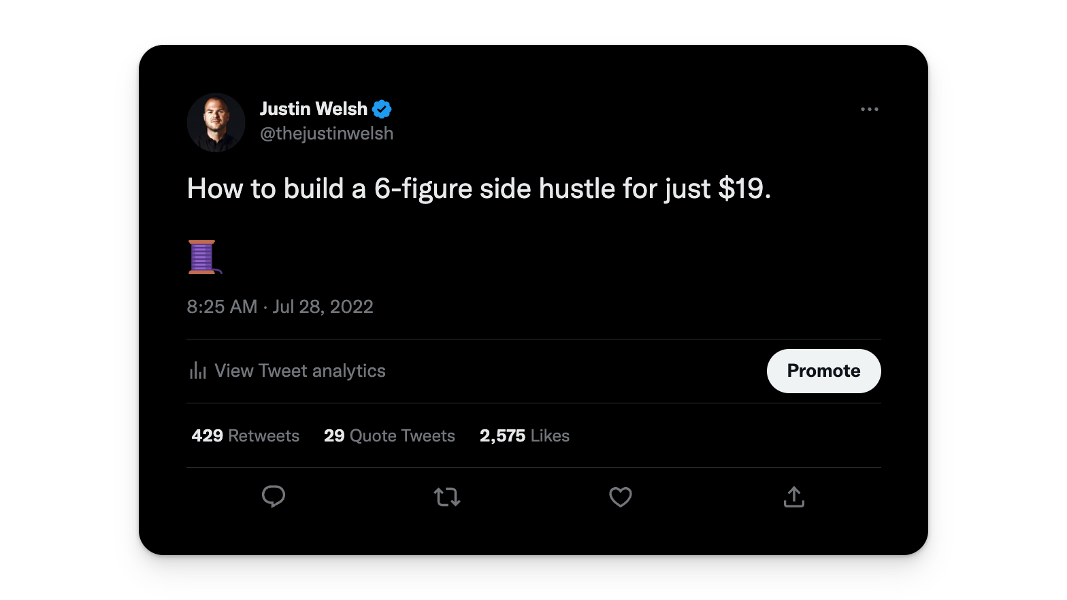View the 29 Quote Tweets list
The image size is (1067, 600).
pos(390,436)
